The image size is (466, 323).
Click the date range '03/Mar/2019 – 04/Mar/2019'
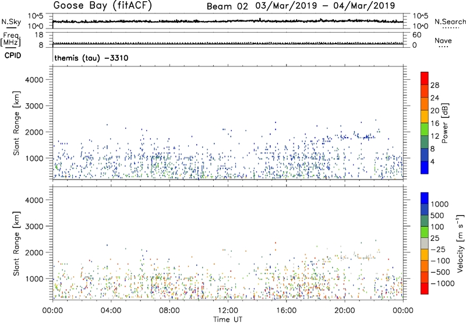click(x=325, y=6)
